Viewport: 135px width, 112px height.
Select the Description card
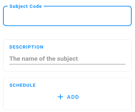coord(67,55)
